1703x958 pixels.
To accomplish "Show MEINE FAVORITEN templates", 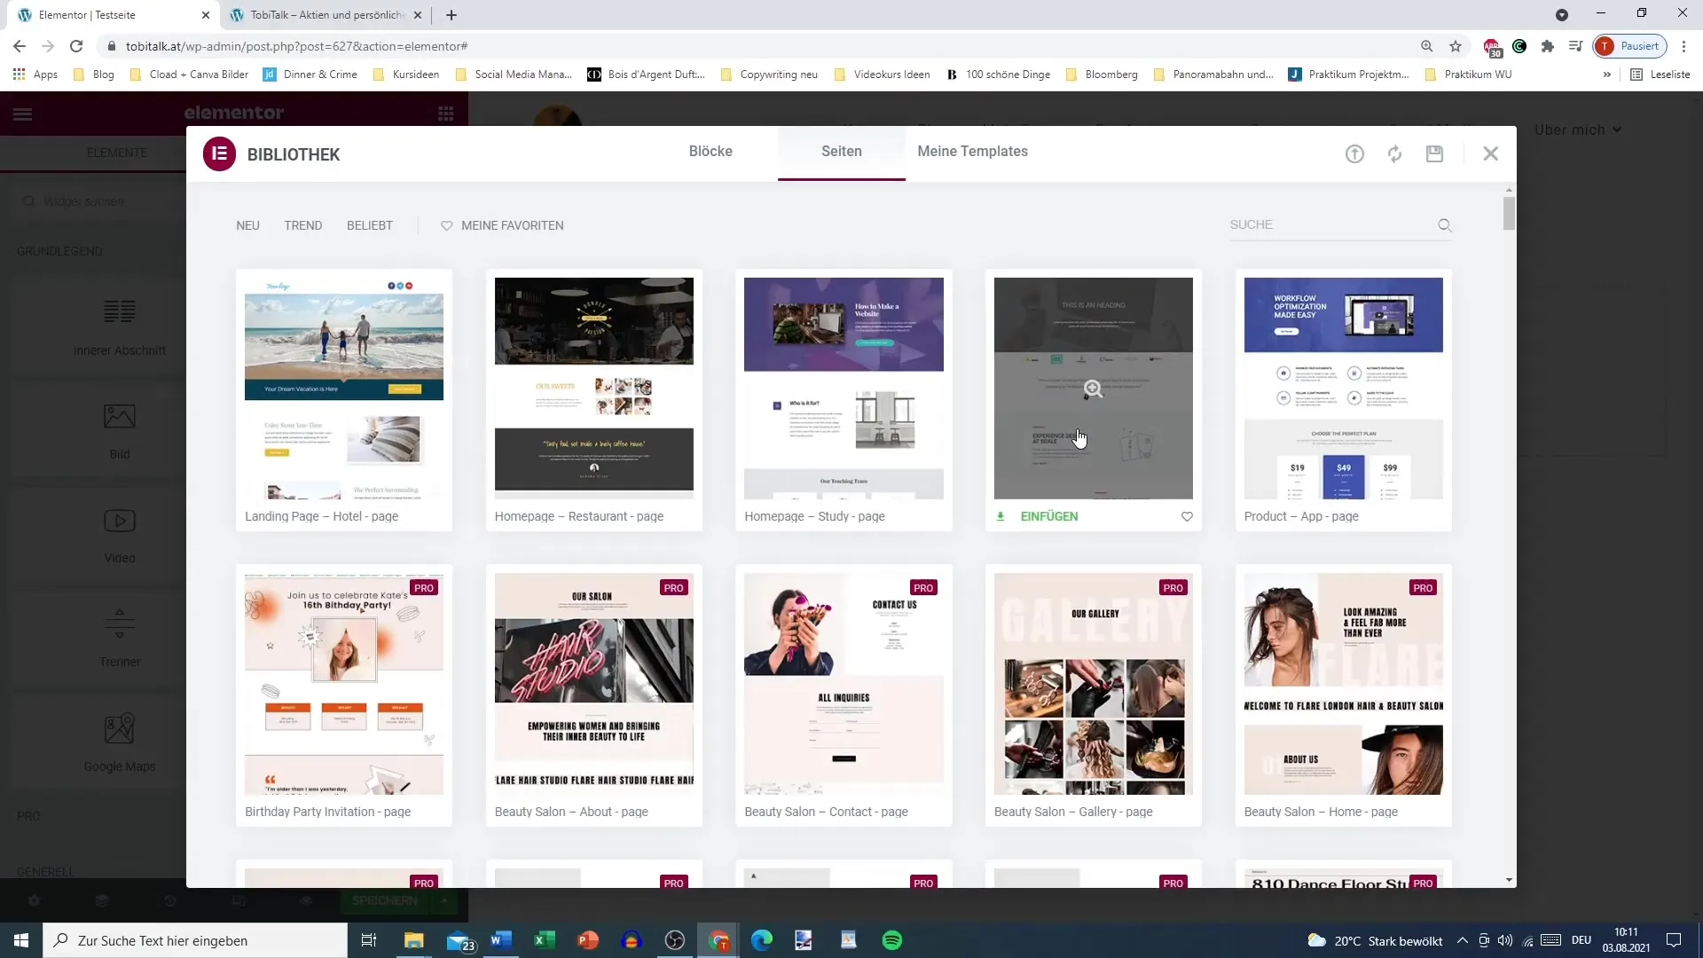I will coord(502,225).
